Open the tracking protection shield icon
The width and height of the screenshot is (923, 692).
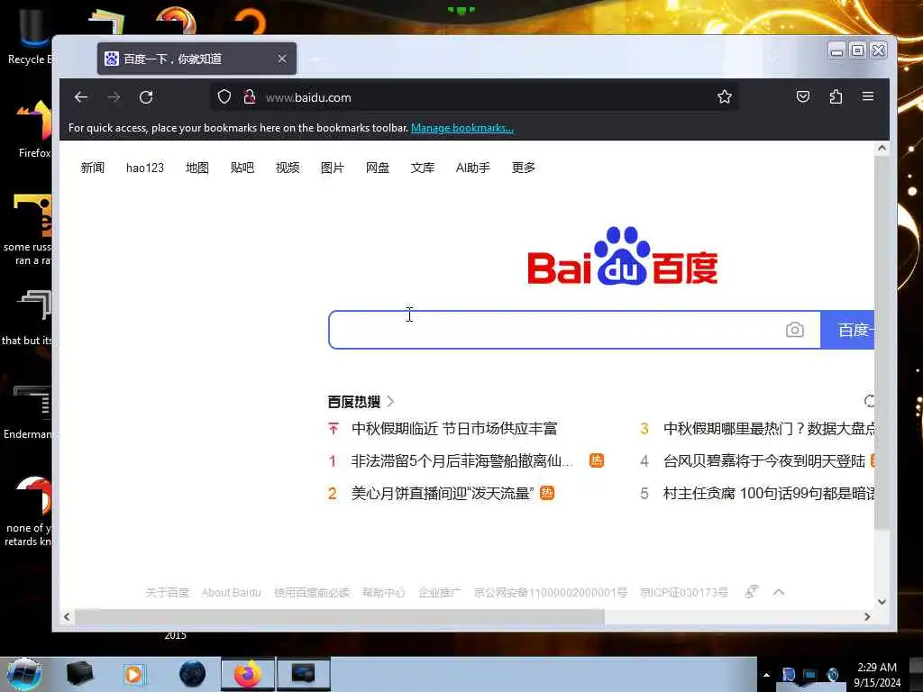224,97
